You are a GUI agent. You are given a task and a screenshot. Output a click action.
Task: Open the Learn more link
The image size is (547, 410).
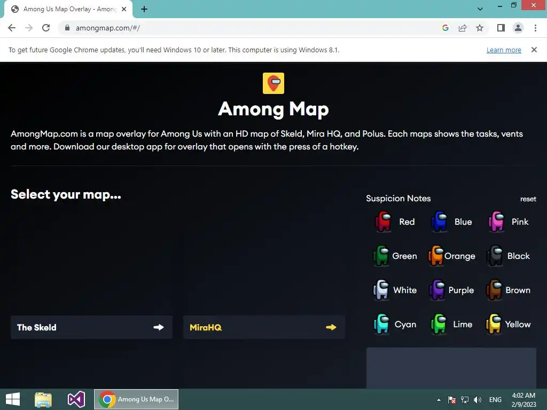(504, 50)
